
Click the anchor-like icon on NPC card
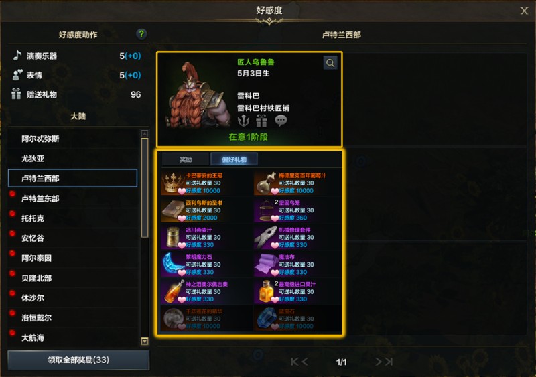click(x=243, y=121)
